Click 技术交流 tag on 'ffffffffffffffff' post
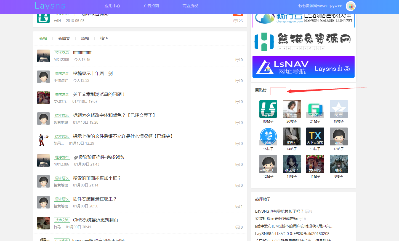This screenshot has width=399, height=241. click(62, 53)
